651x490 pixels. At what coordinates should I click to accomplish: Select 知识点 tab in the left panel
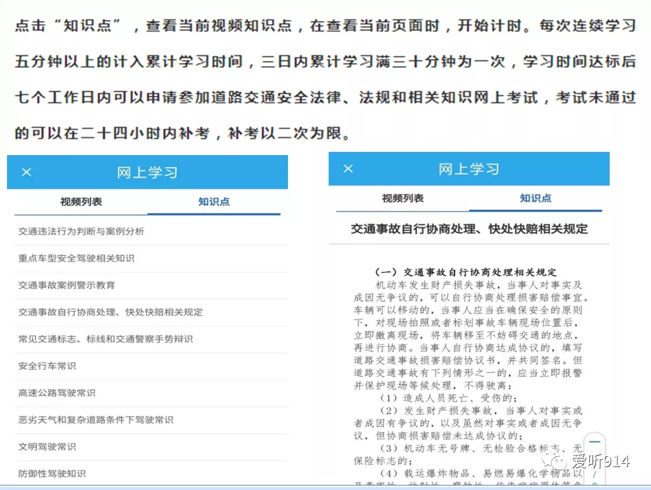coord(214,201)
